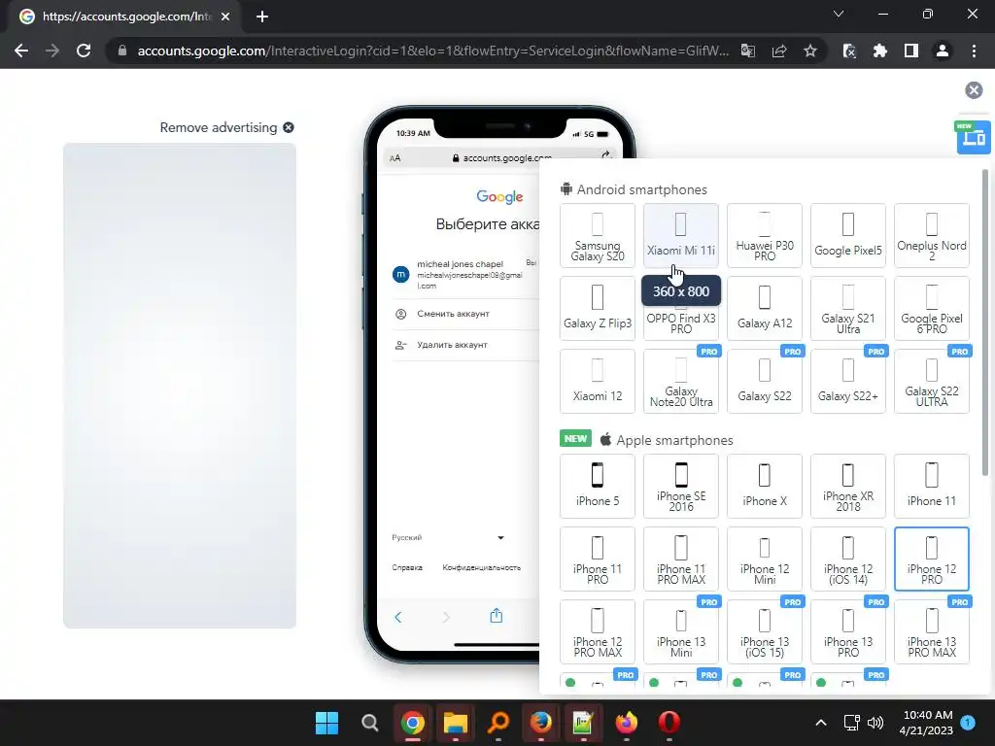Select OPPO Find X3 PRO device
The image size is (995, 746).
point(681,322)
